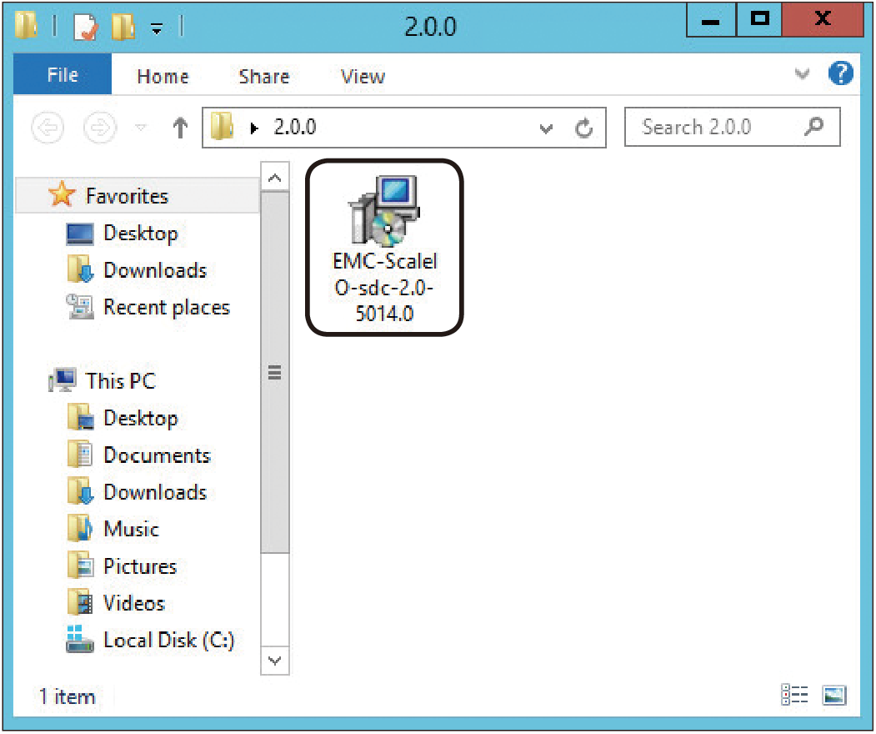Switch to the View ribbon tab

pyautogui.click(x=363, y=76)
